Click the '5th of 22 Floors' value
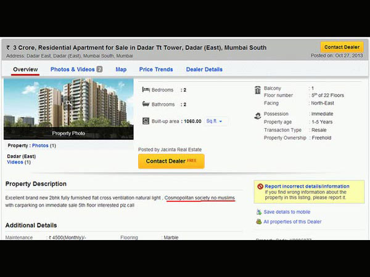This screenshot has width=370, height=277. 327,95
